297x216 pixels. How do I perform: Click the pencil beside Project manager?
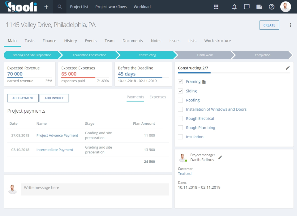tap(220, 158)
